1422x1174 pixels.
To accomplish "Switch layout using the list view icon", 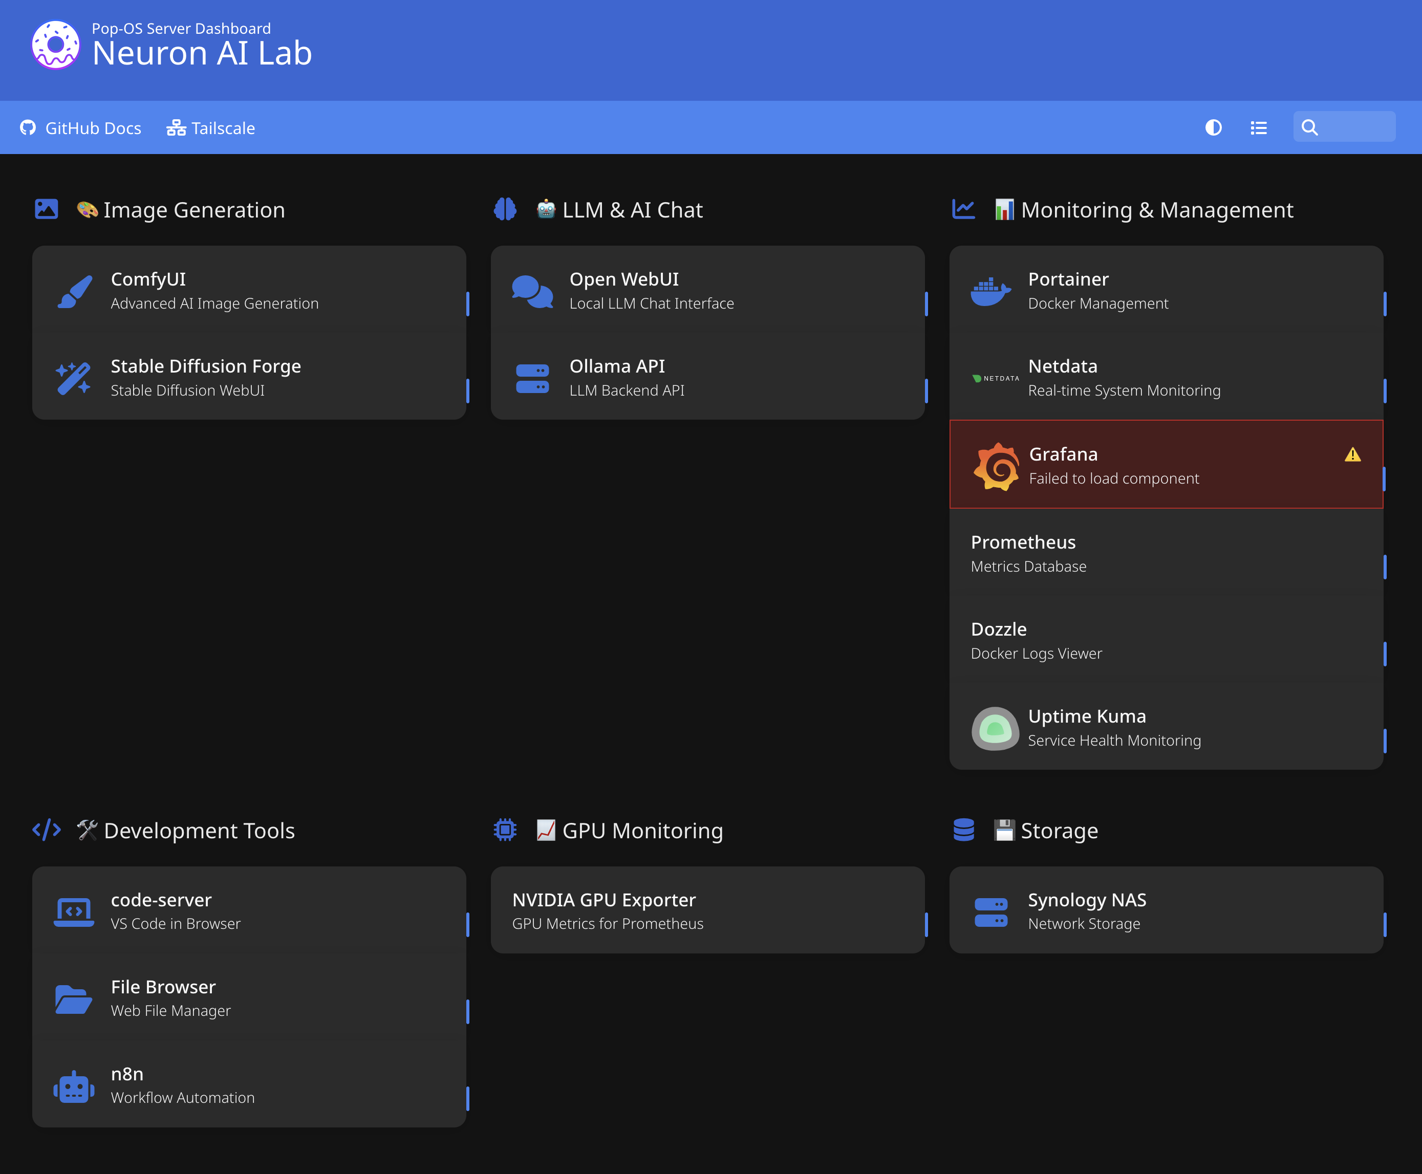I will point(1259,127).
